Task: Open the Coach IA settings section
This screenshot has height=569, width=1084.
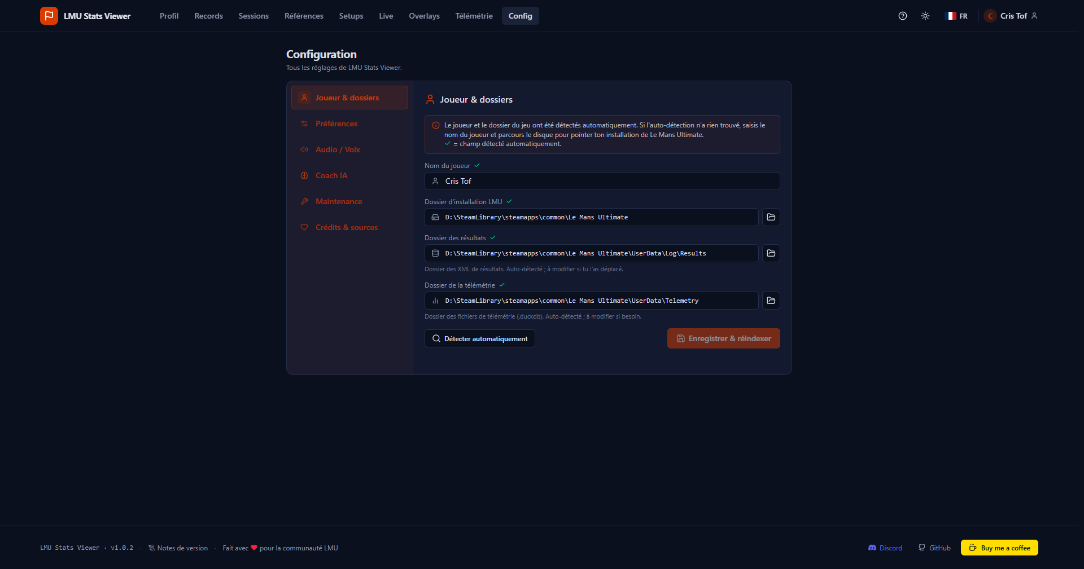Action: pyautogui.click(x=349, y=175)
